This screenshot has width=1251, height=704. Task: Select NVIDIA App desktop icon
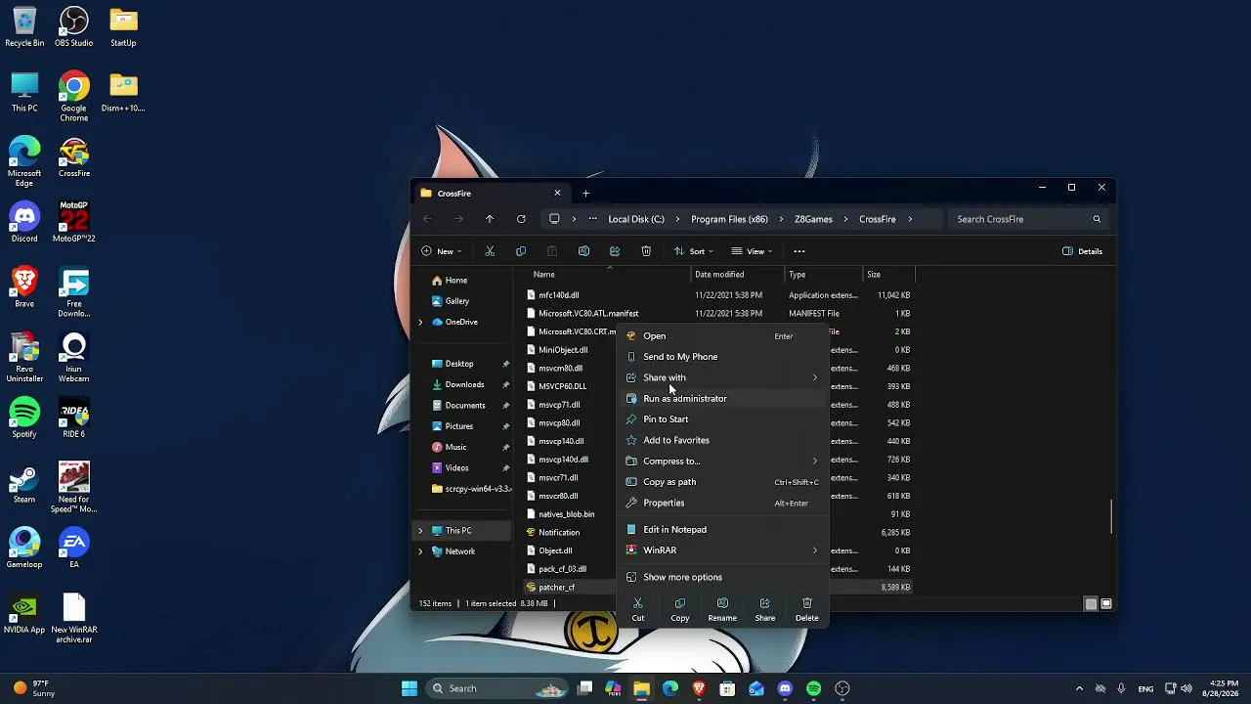coord(24,614)
